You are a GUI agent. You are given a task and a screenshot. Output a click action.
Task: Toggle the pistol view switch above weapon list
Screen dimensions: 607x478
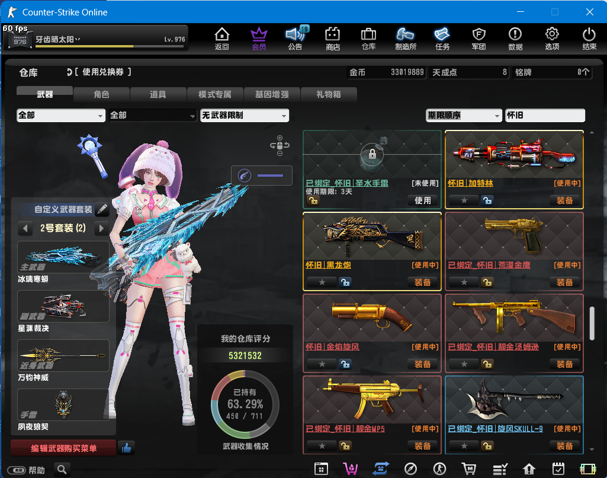point(262,176)
